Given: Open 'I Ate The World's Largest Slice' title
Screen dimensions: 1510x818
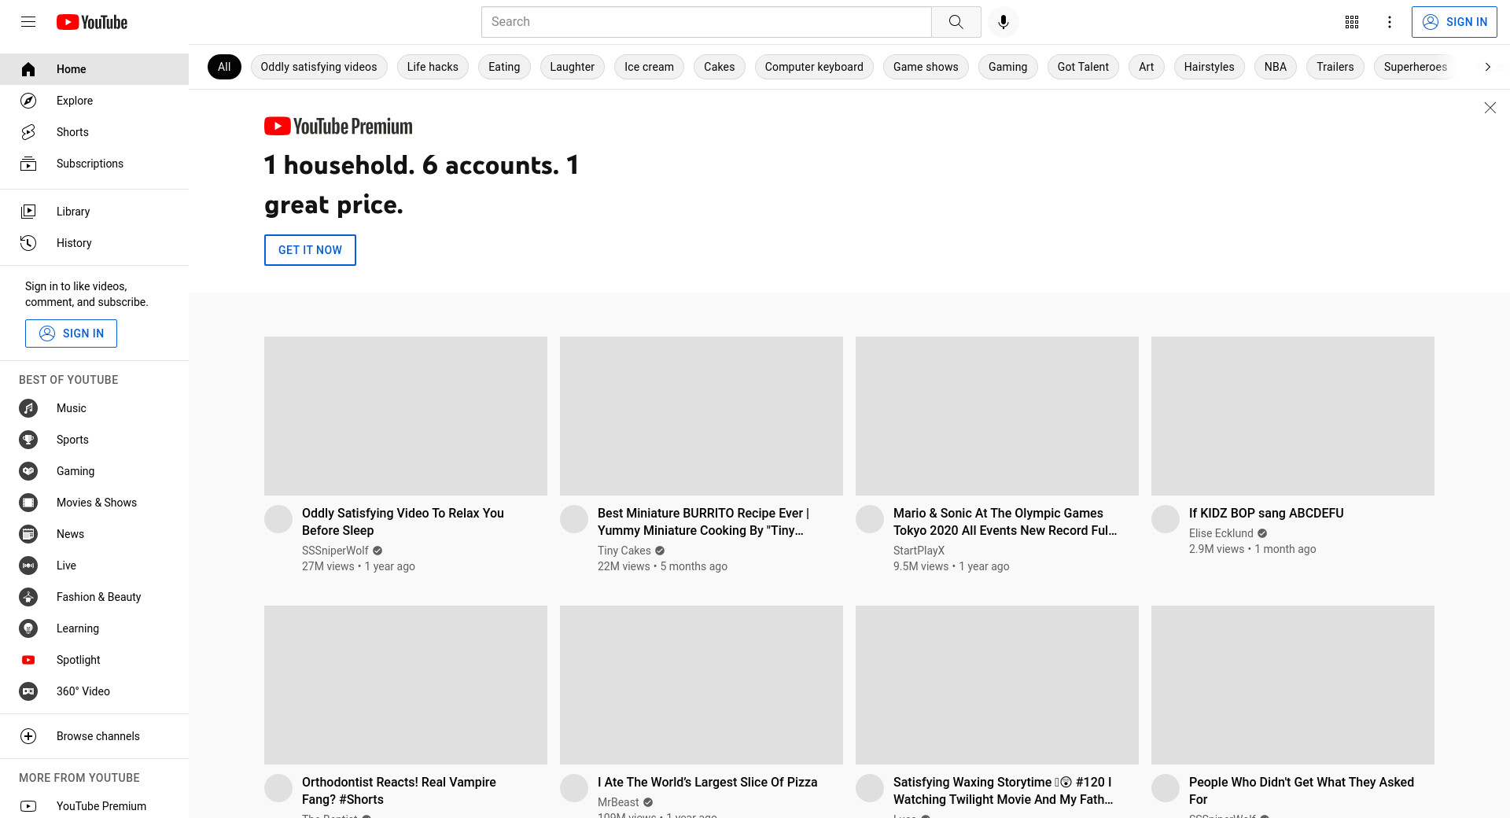Looking at the screenshot, I should pyautogui.click(x=707, y=782).
